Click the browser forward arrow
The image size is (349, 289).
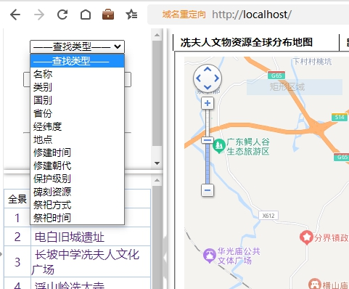coord(39,15)
